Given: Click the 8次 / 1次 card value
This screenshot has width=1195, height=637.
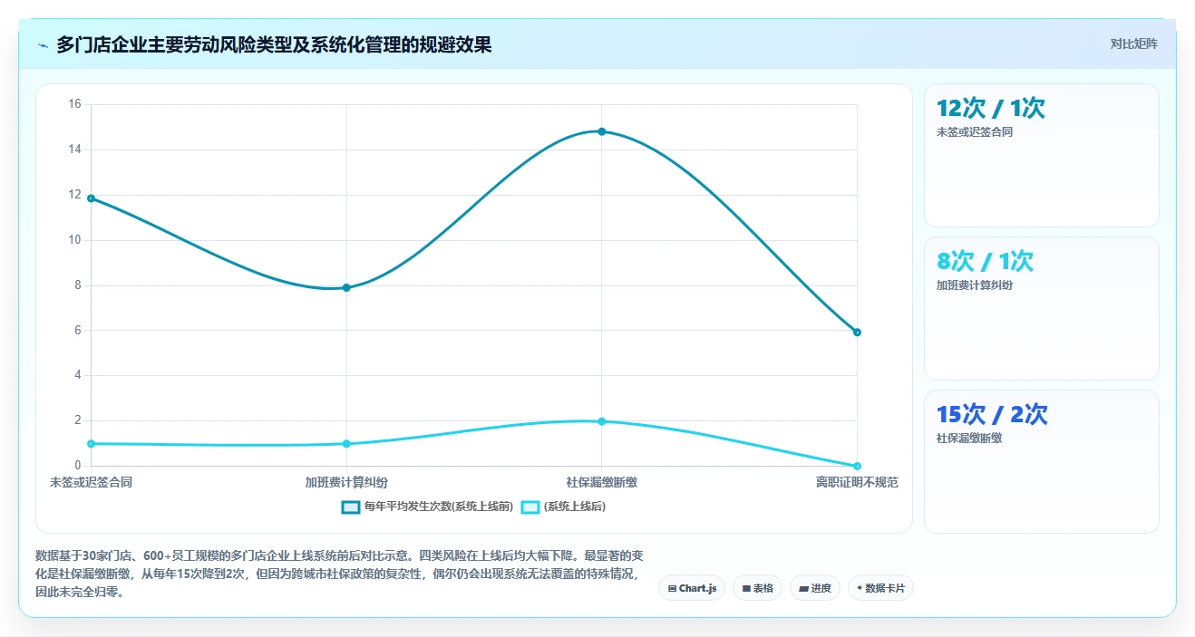Looking at the screenshot, I should (985, 261).
